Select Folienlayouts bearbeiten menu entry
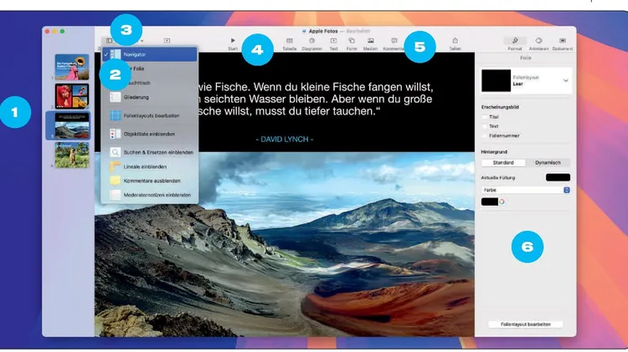 pyautogui.click(x=149, y=115)
